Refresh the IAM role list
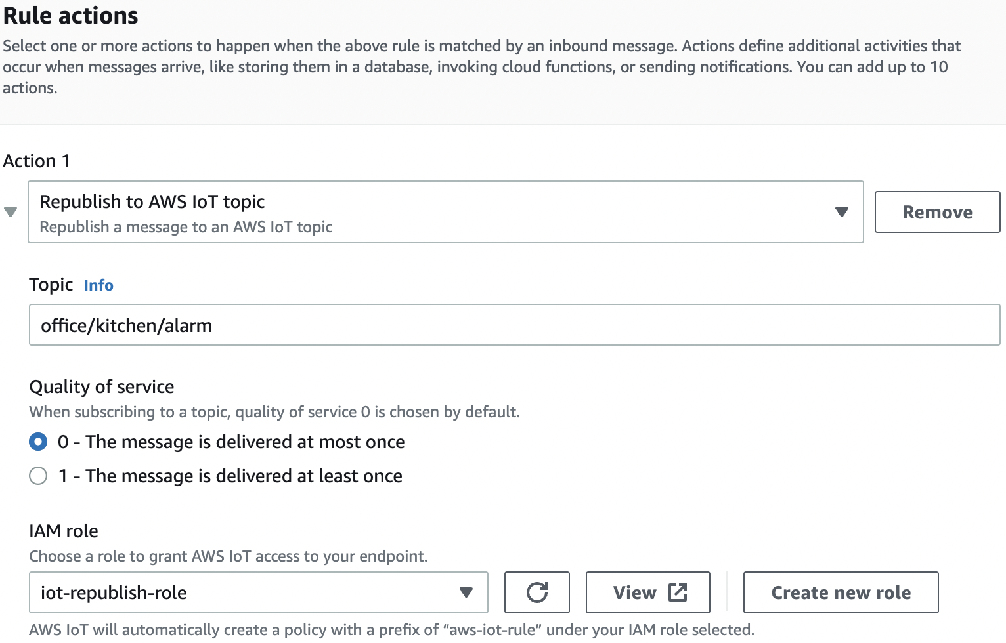This screenshot has width=1006, height=643. (536, 592)
